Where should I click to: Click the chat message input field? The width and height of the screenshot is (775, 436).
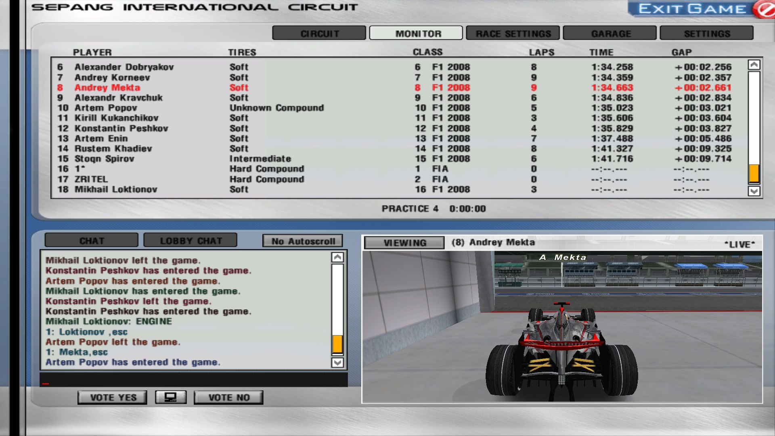pyautogui.click(x=194, y=380)
